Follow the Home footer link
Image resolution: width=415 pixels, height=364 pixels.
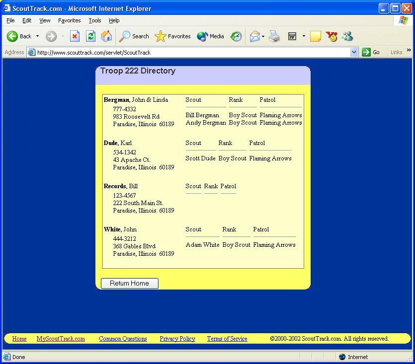click(19, 339)
